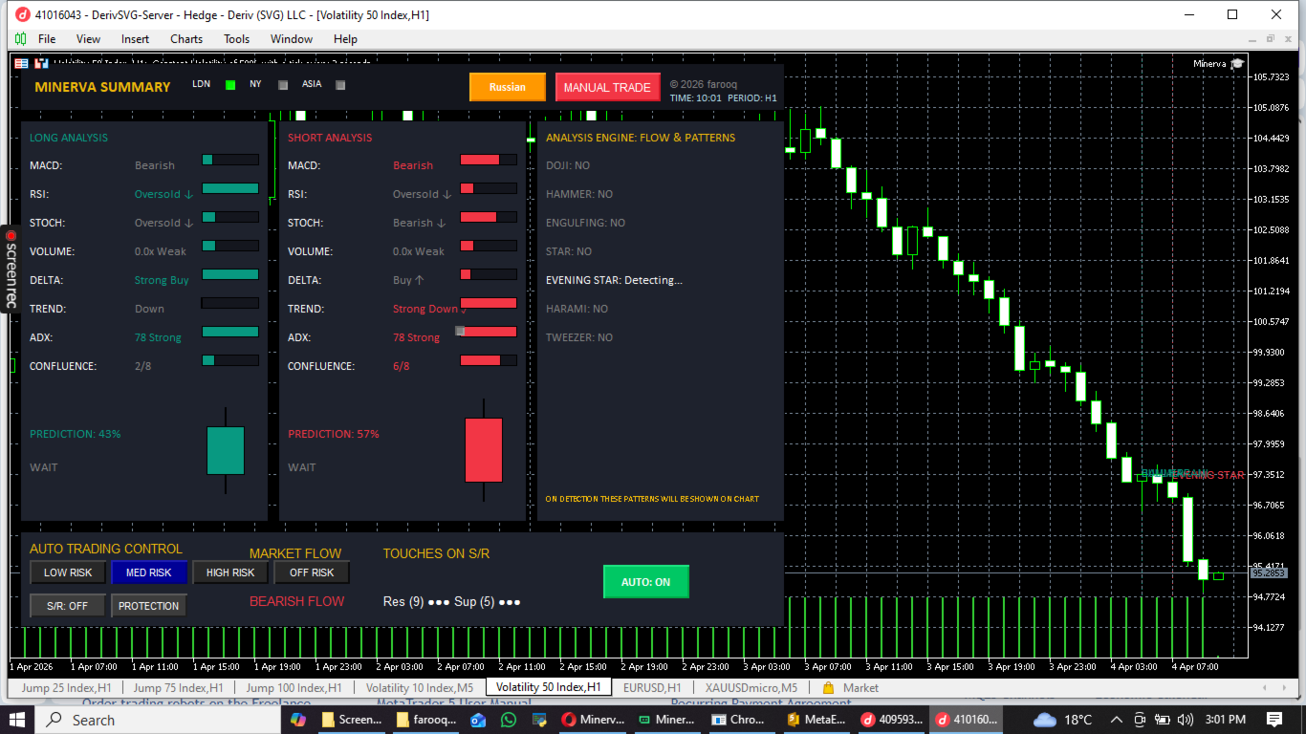Click the Deriv logo in the title bar
This screenshot has height=734, width=1306.
(x=22, y=14)
